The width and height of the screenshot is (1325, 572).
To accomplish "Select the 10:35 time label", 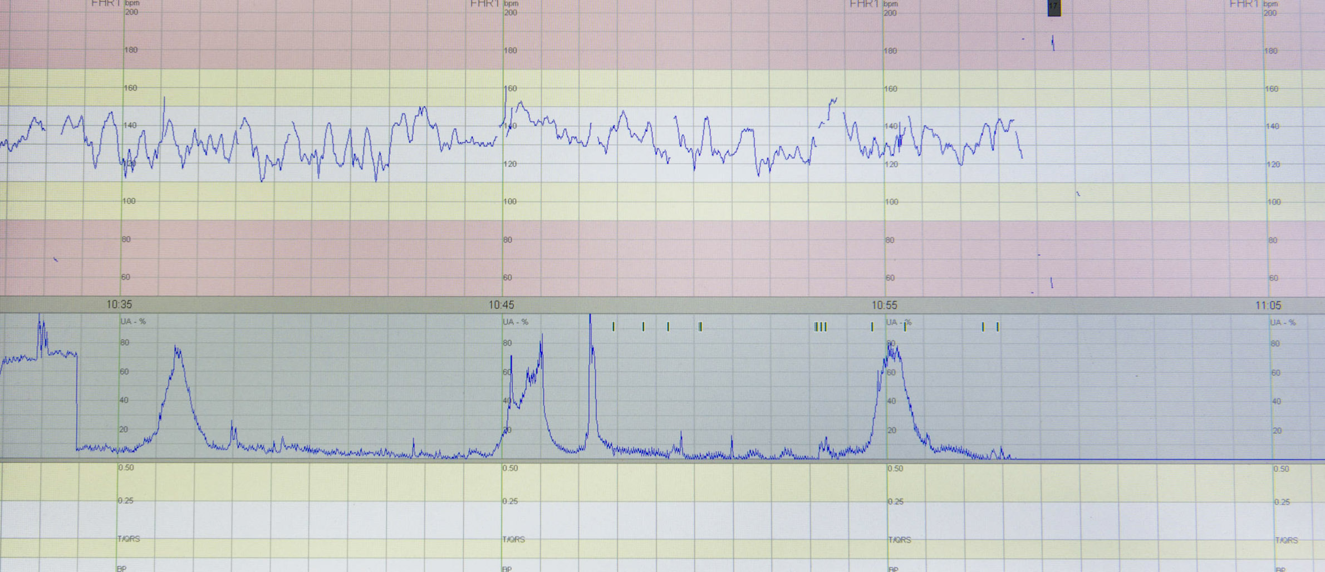I will click(119, 304).
